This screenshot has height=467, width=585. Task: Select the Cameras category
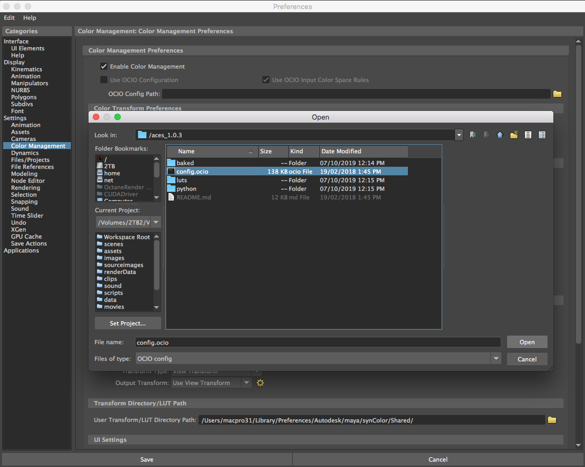(x=24, y=139)
